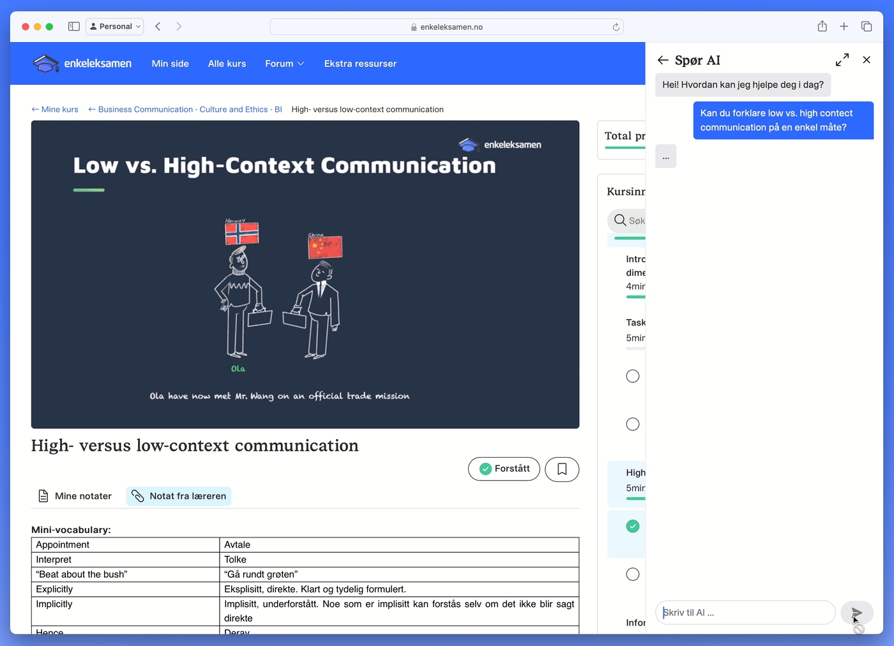The image size is (894, 646).
Task: Toggle the Safari sidebar icon
Action: 74,27
